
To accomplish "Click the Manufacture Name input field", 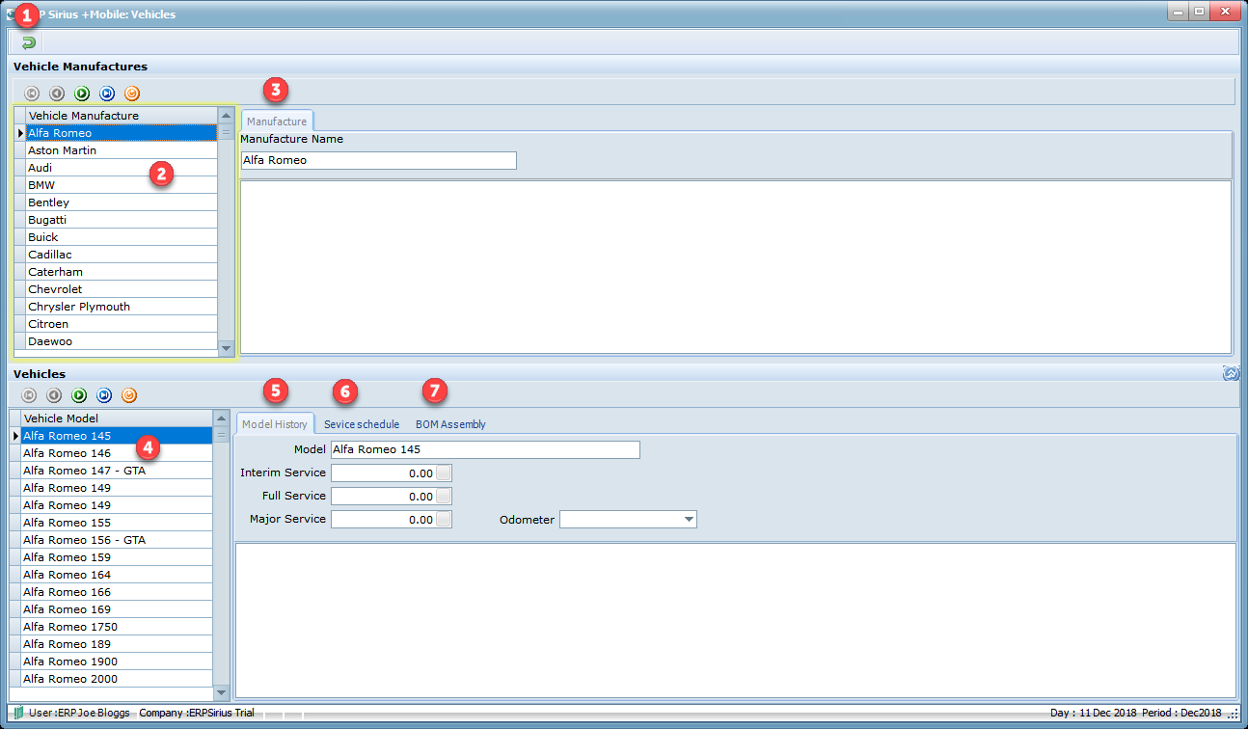I will click(378, 160).
